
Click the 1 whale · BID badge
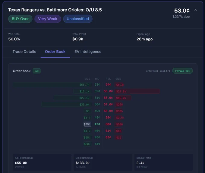(x=182, y=71)
